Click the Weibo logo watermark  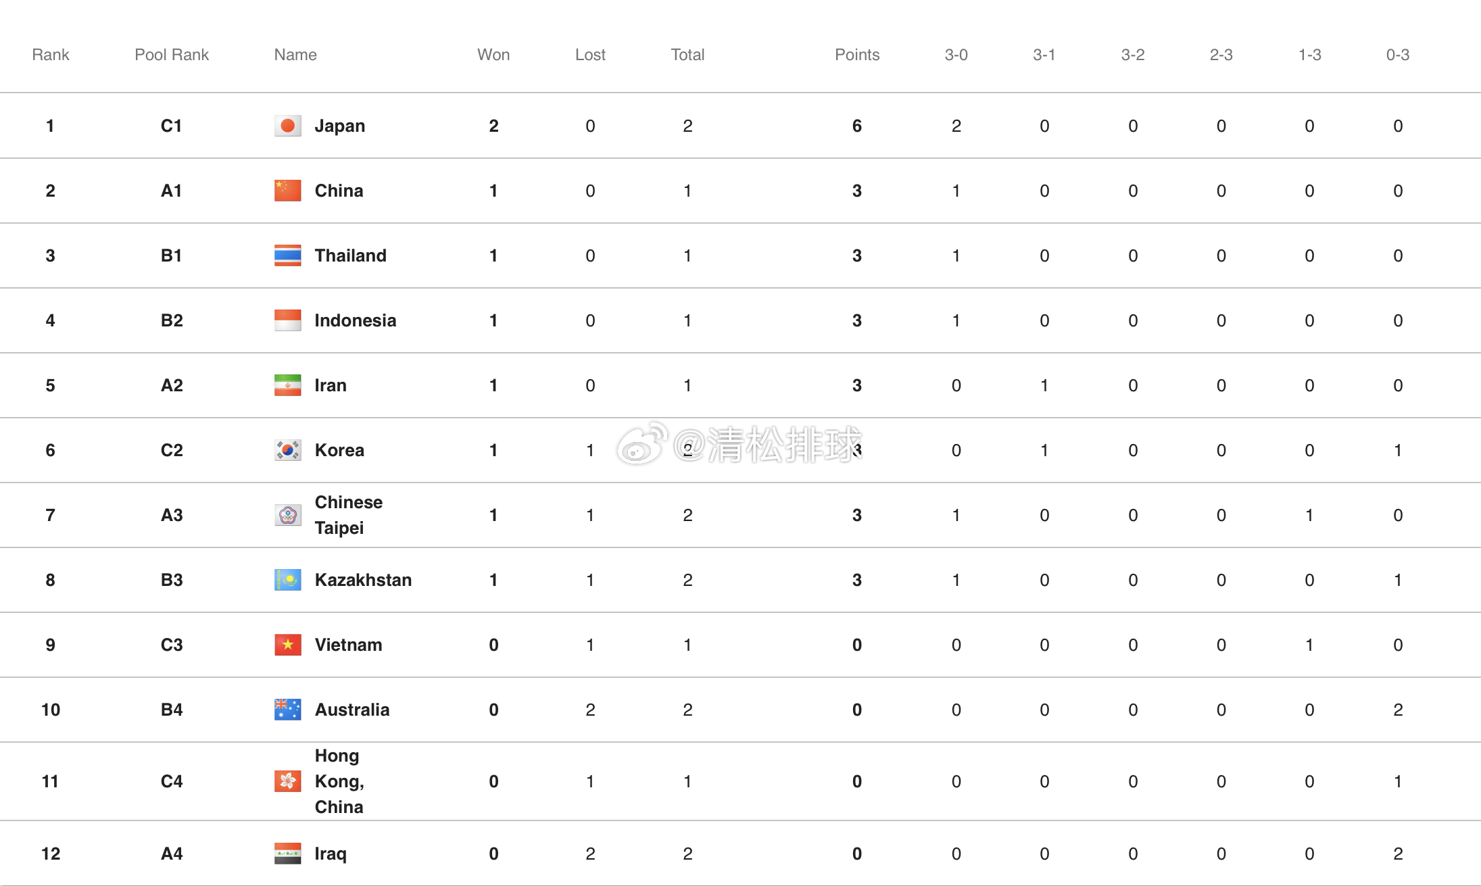click(641, 444)
